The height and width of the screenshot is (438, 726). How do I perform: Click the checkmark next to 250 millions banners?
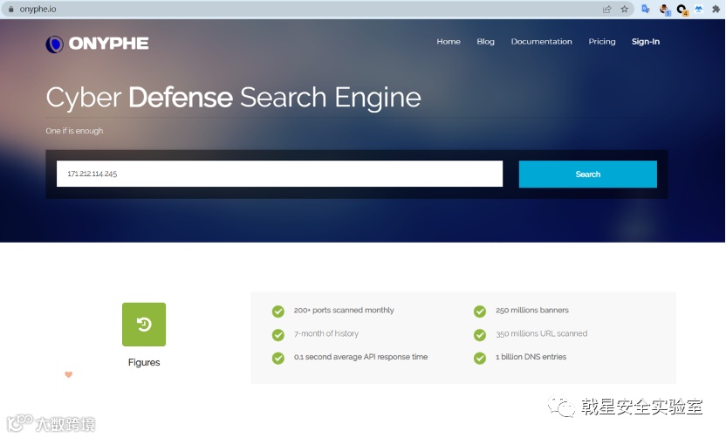(x=480, y=311)
